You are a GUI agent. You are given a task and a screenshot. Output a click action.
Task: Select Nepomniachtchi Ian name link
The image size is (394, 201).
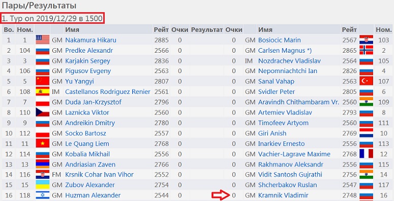pos(287,71)
